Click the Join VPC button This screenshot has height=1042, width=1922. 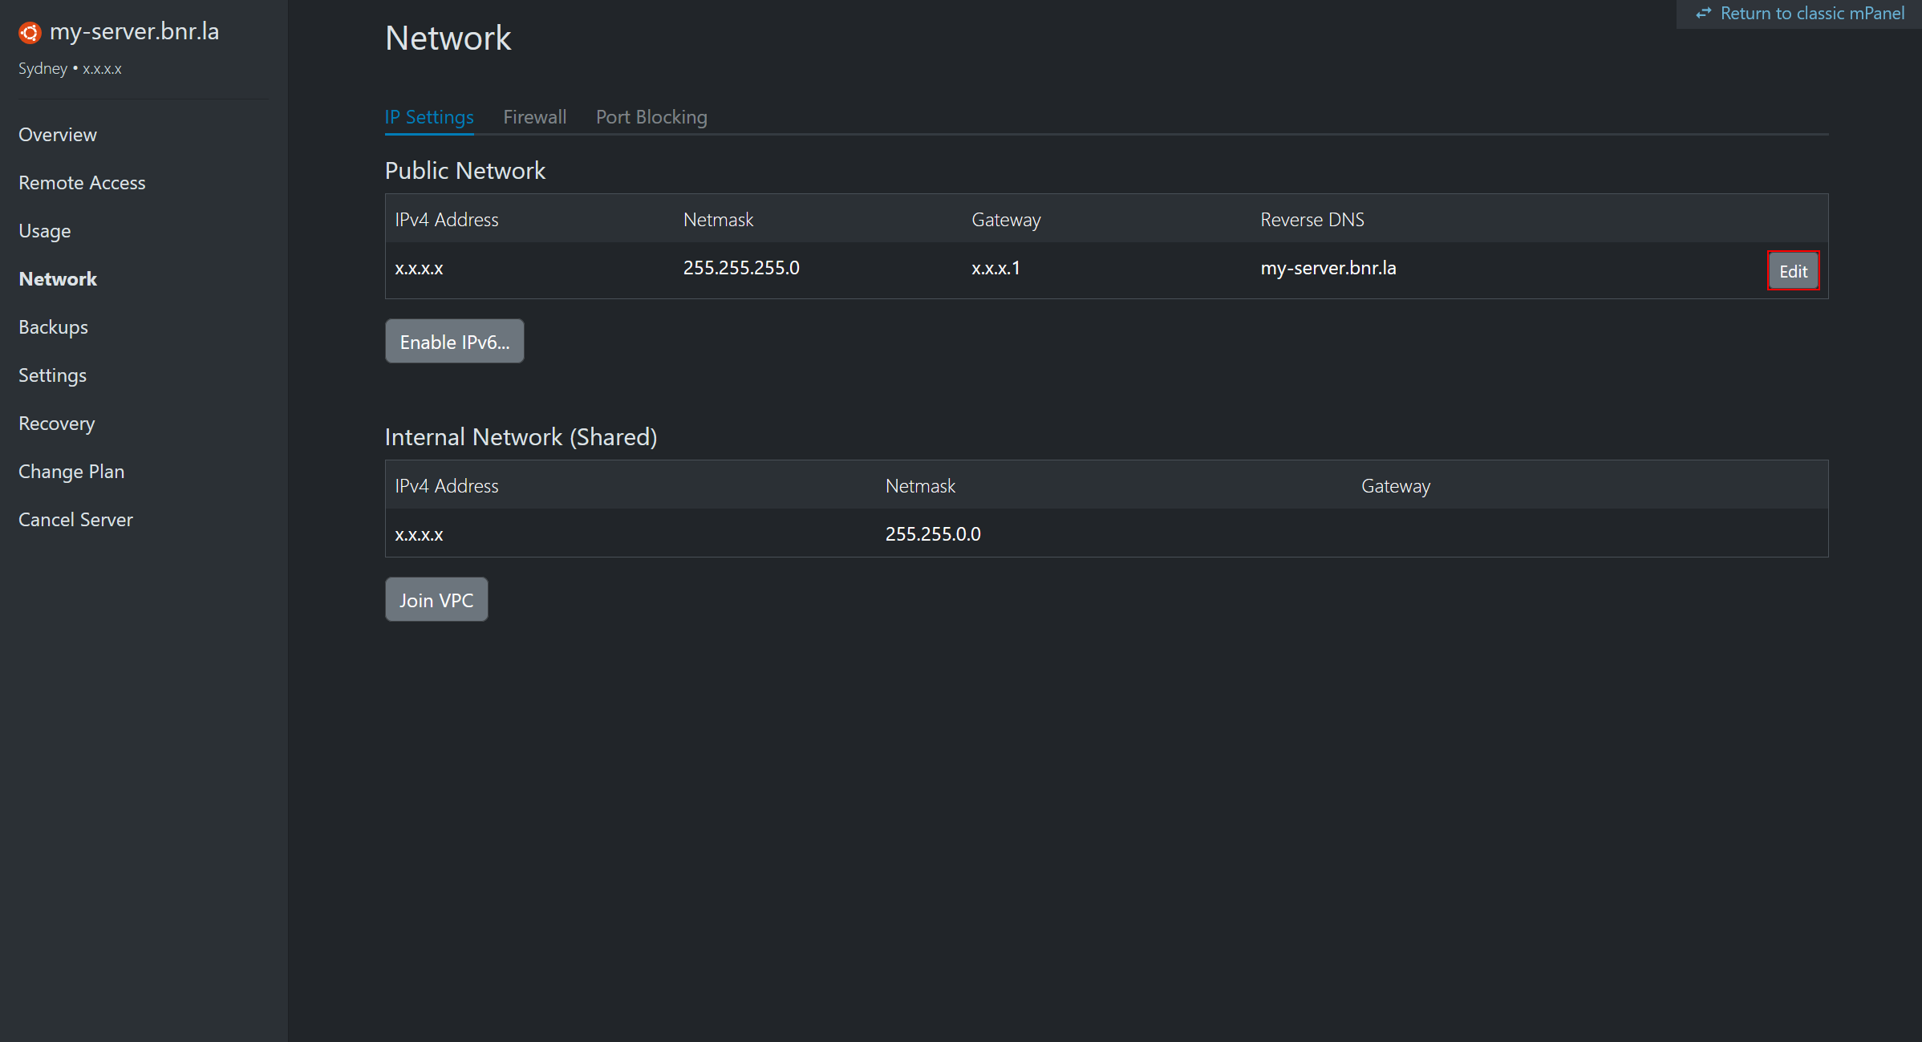(436, 600)
